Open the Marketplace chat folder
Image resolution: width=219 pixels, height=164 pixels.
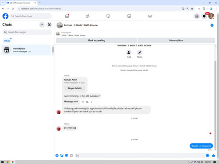point(26,50)
